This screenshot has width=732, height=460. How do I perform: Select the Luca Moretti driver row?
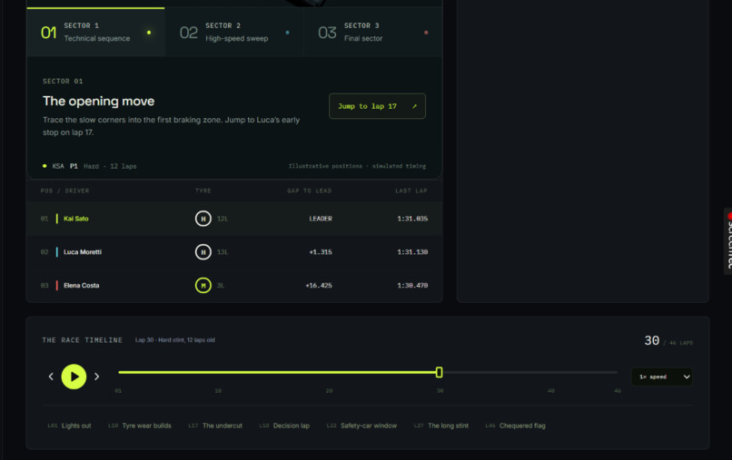click(x=234, y=252)
